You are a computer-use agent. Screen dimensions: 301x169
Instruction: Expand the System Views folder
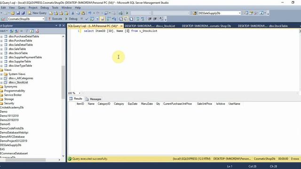1,74
